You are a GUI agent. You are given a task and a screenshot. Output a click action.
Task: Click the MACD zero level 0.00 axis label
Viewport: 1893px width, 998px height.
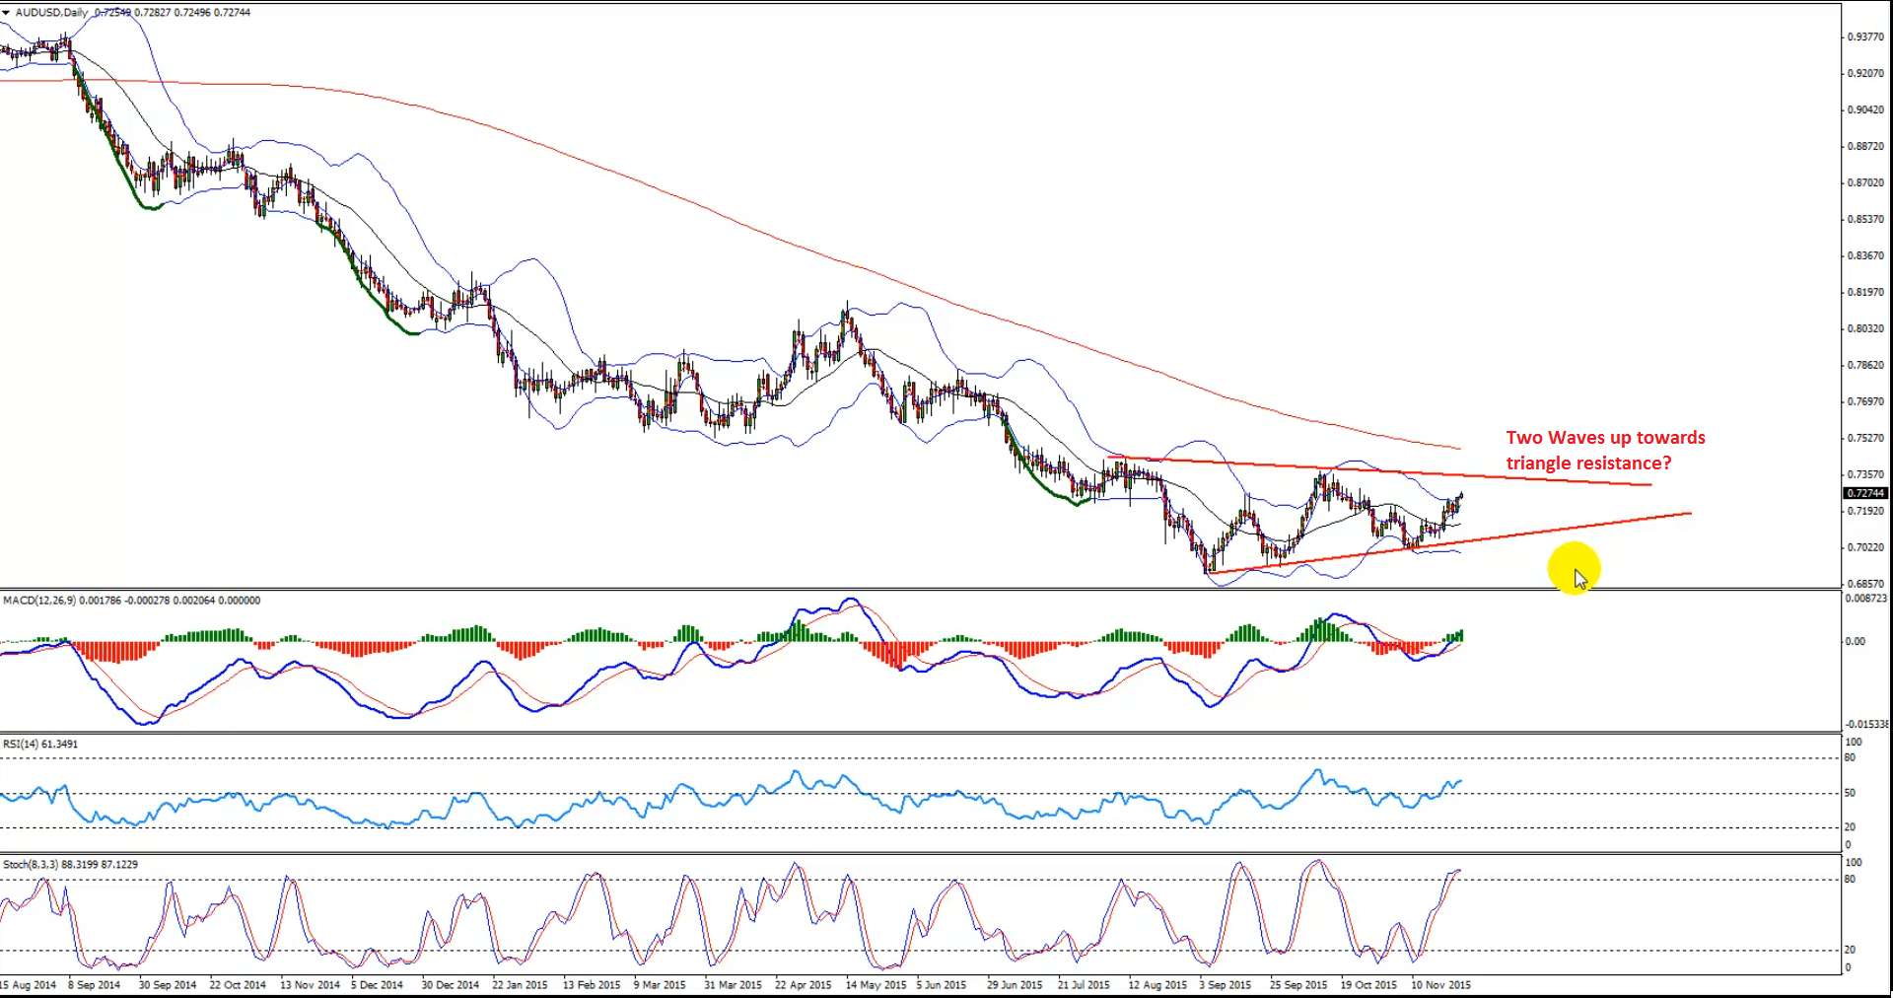tap(1855, 641)
